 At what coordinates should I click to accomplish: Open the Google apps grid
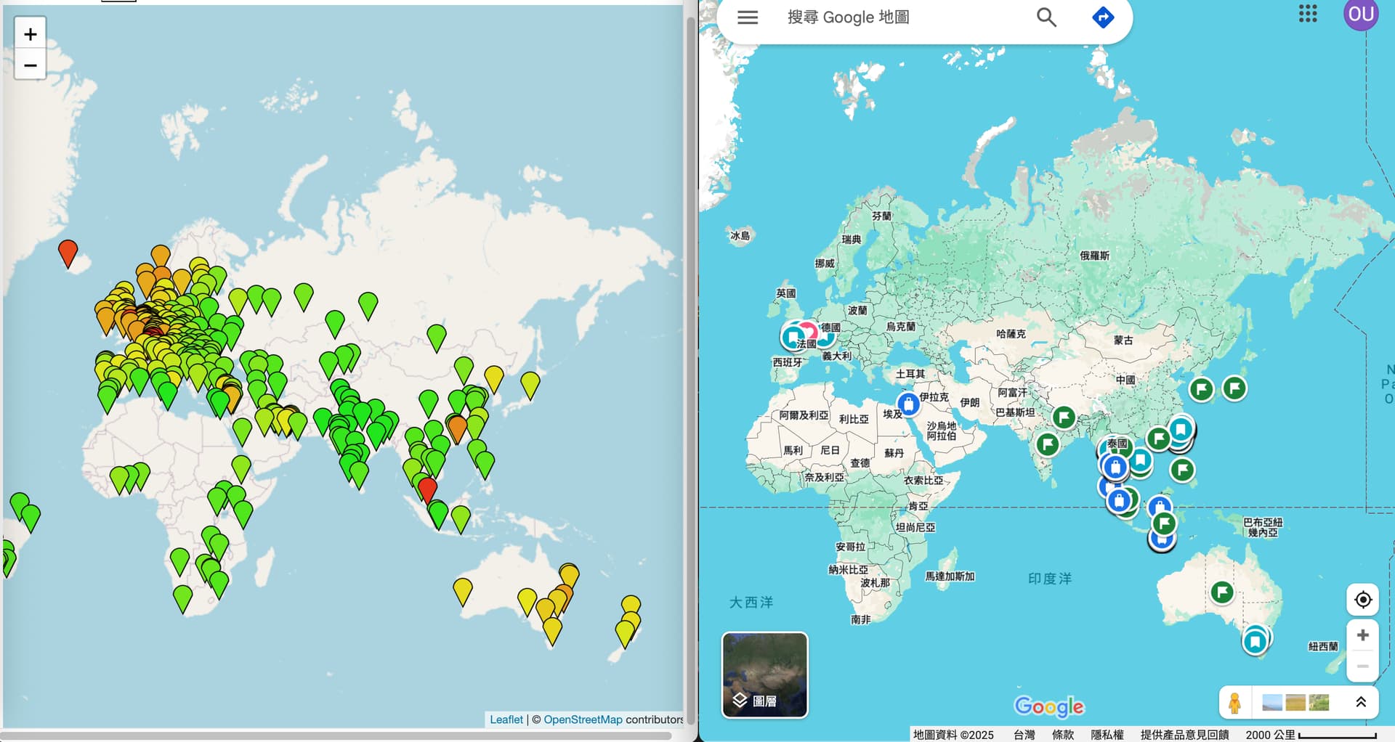1308,14
